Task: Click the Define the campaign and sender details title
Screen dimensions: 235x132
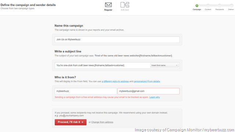Action: coord(28,5)
